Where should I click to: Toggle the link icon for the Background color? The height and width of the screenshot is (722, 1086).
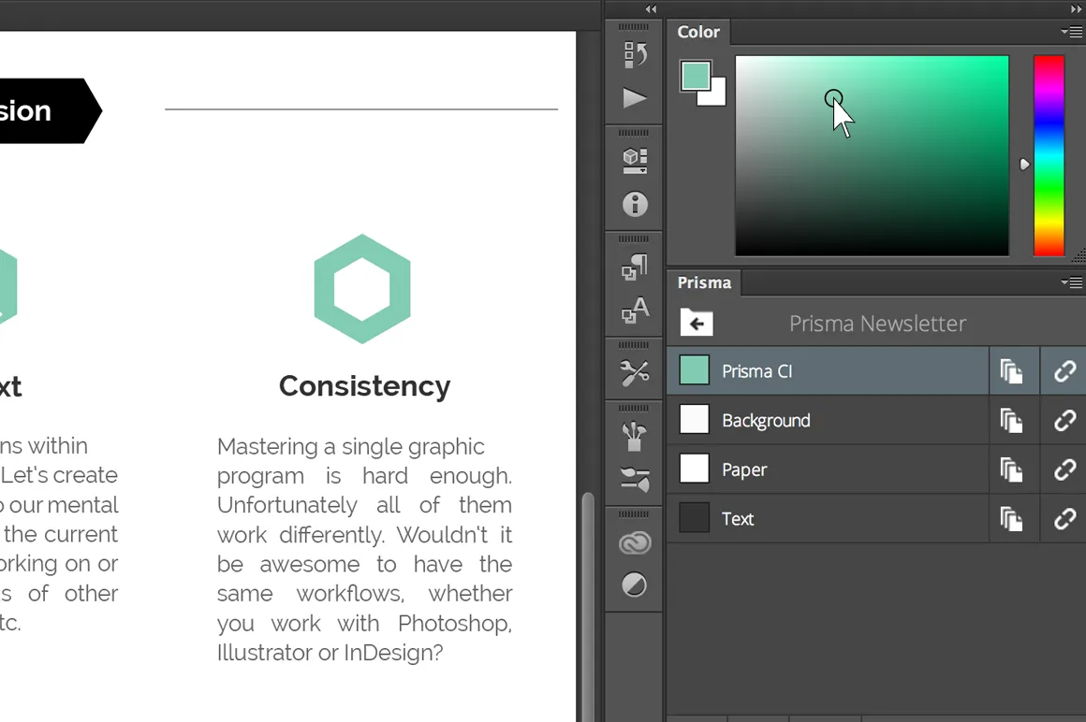coord(1063,420)
